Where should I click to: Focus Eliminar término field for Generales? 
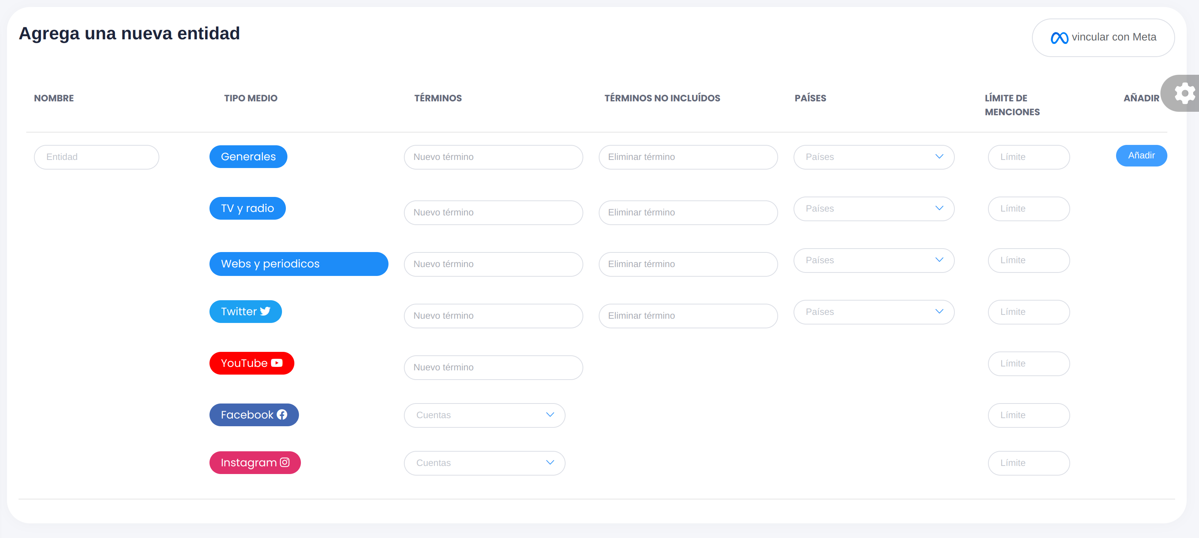pyautogui.click(x=688, y=157)
